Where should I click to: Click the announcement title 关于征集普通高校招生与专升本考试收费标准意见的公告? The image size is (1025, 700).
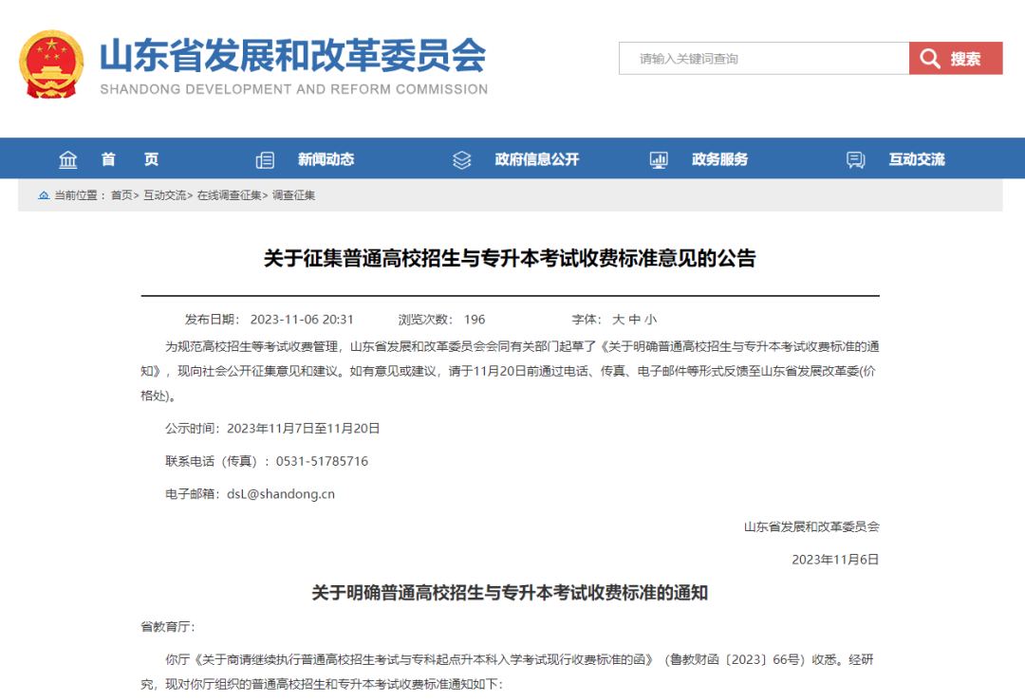pyautogui.click(x=510, y=258)
